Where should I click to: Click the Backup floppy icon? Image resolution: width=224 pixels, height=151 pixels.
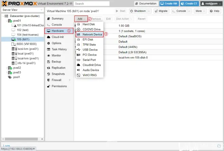(49, 61)
